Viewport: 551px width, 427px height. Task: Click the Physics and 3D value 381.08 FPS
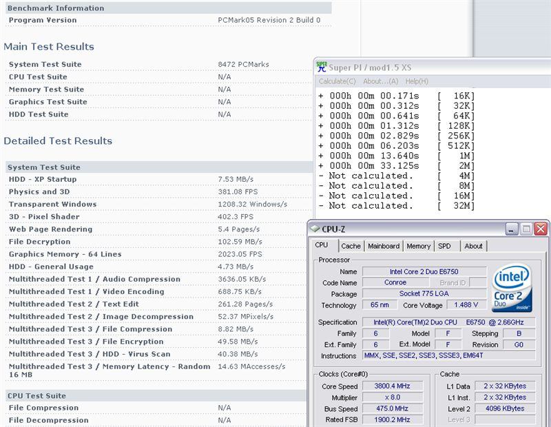tap(238, 192)
